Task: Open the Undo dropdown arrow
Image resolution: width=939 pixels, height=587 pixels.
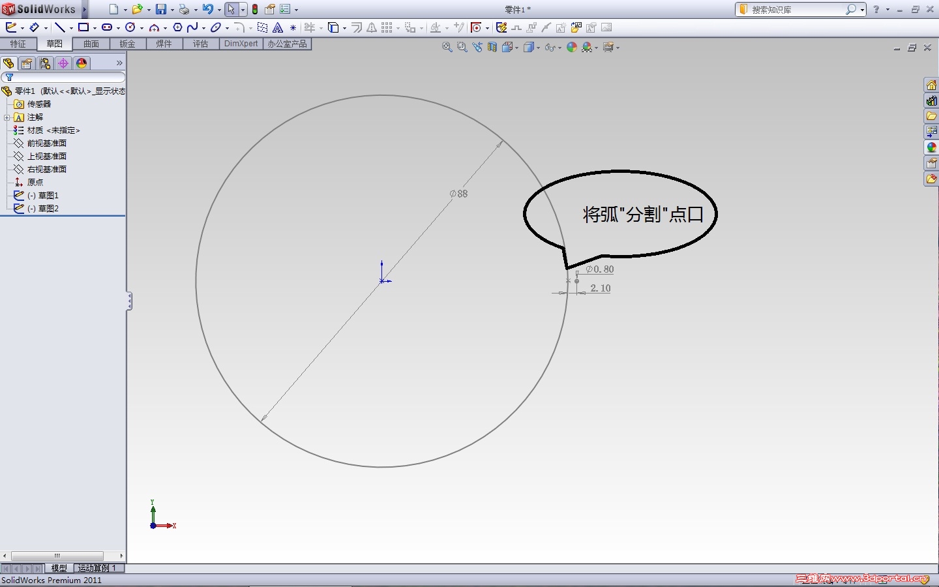Action: pyautogui.click(x=219, y=10)
